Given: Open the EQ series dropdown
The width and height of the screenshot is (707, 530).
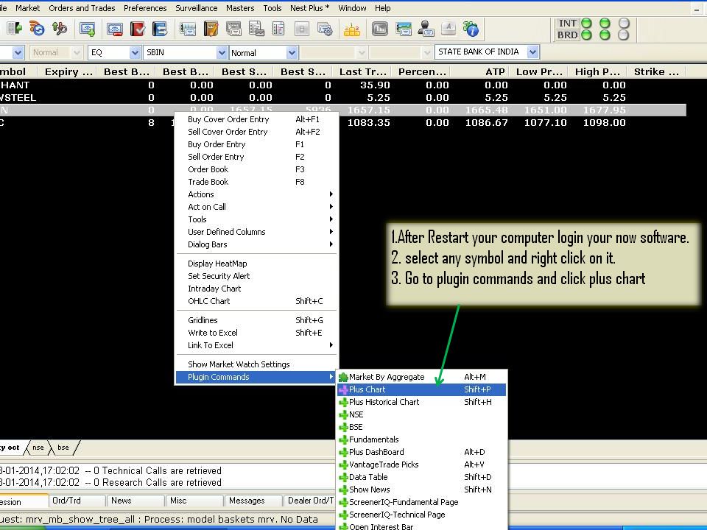Looking at the screenshot, I should [135, 53].
